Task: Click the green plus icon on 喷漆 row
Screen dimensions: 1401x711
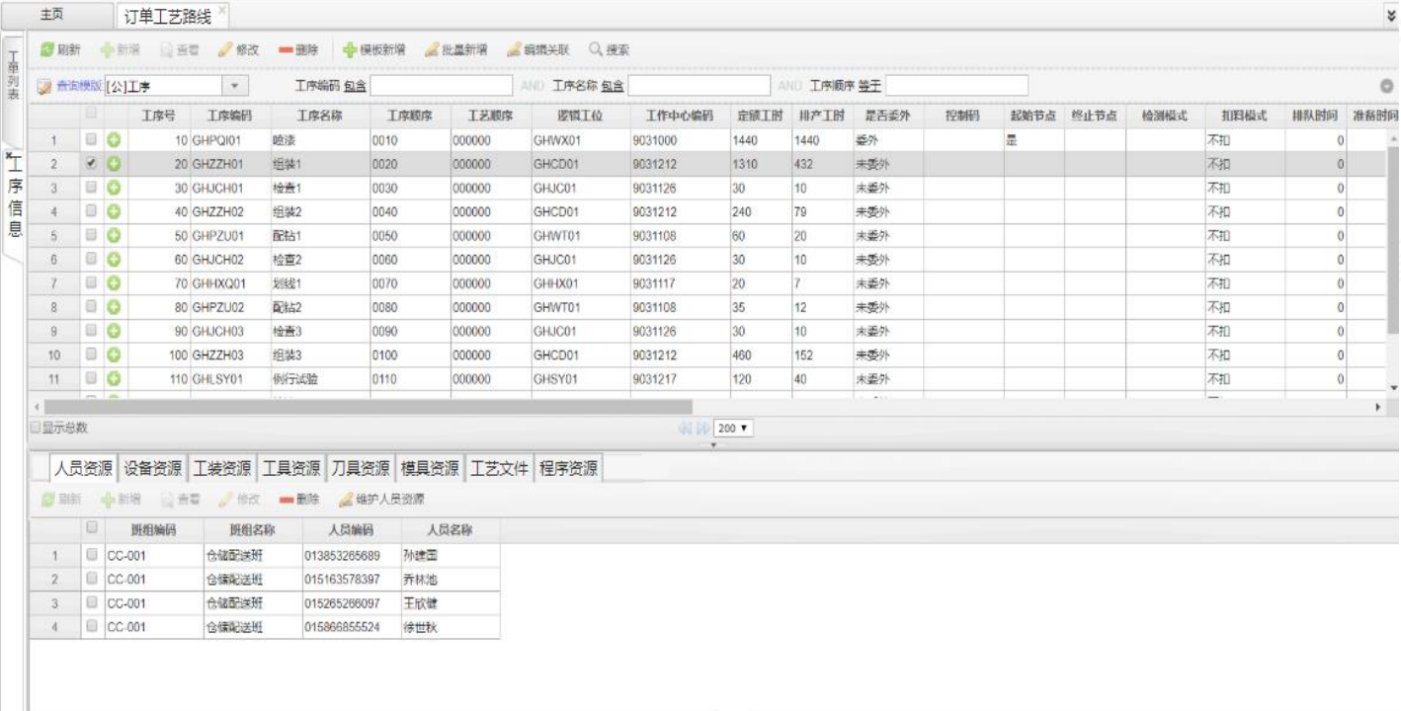Action: click(112, 141)
